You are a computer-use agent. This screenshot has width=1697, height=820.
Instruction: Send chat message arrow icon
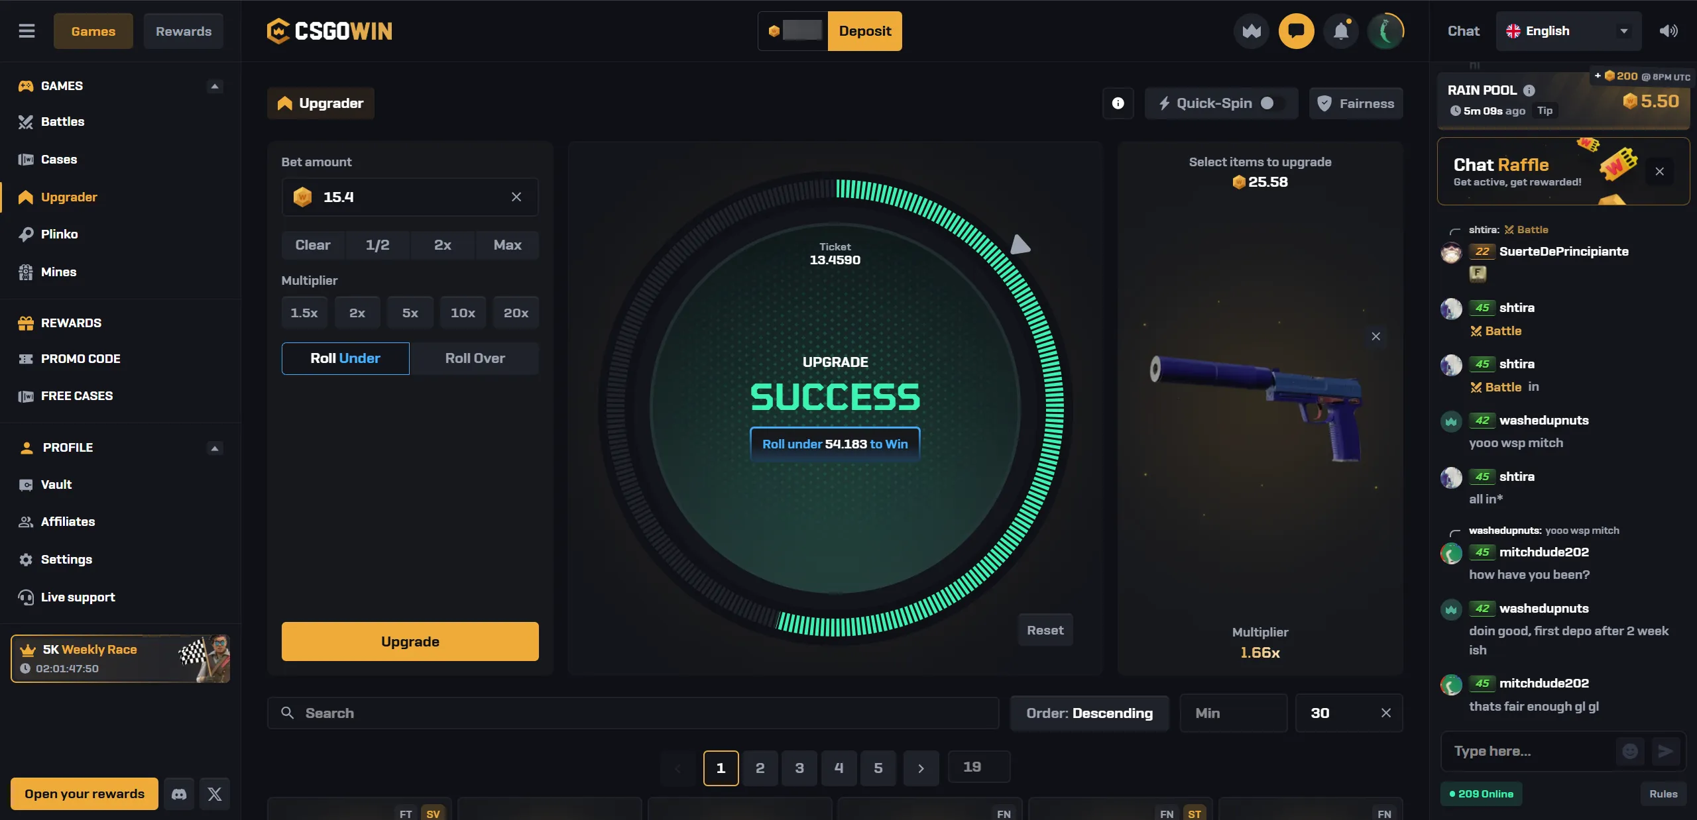(x=1665, y=751)
